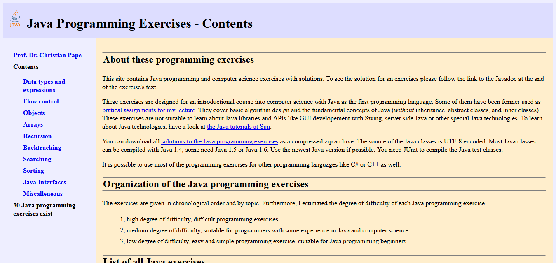Open the Data types and expressions section
Viewport: 556px width, 263px height.
(x=44, y=85)
